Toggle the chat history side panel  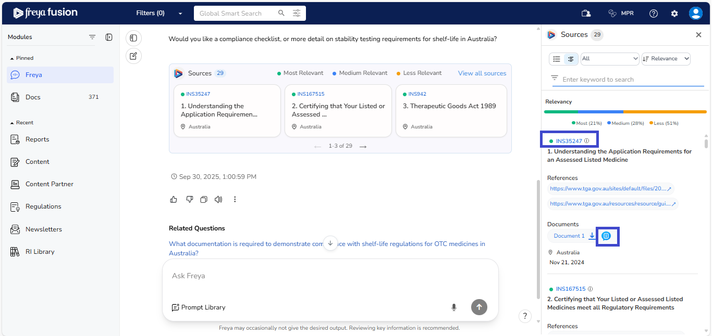click(x=133, y=38)
